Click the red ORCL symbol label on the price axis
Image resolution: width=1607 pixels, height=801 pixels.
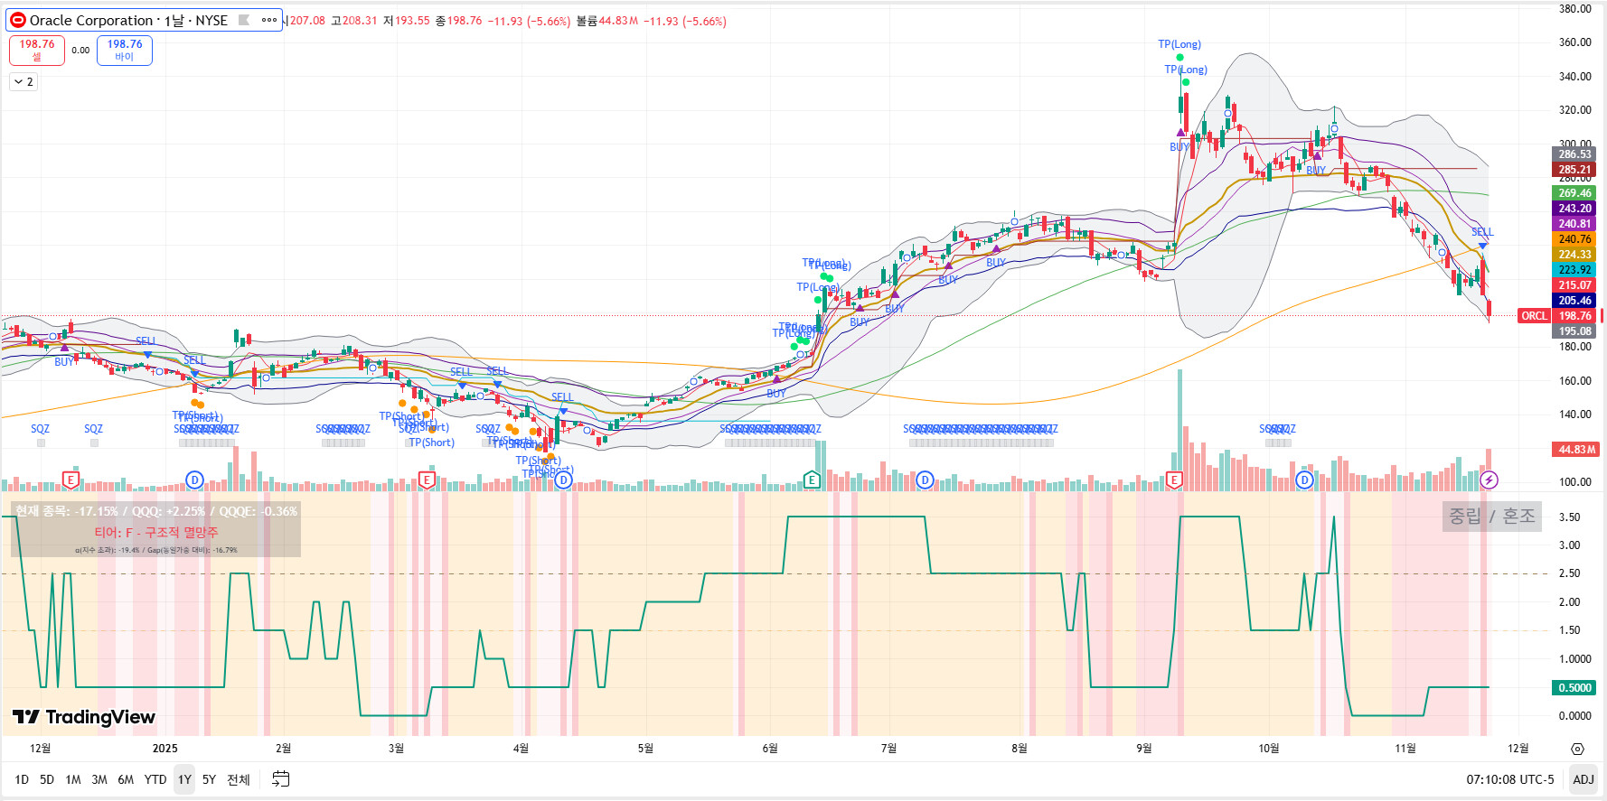pyautogui.click(x=1535, y=315)
